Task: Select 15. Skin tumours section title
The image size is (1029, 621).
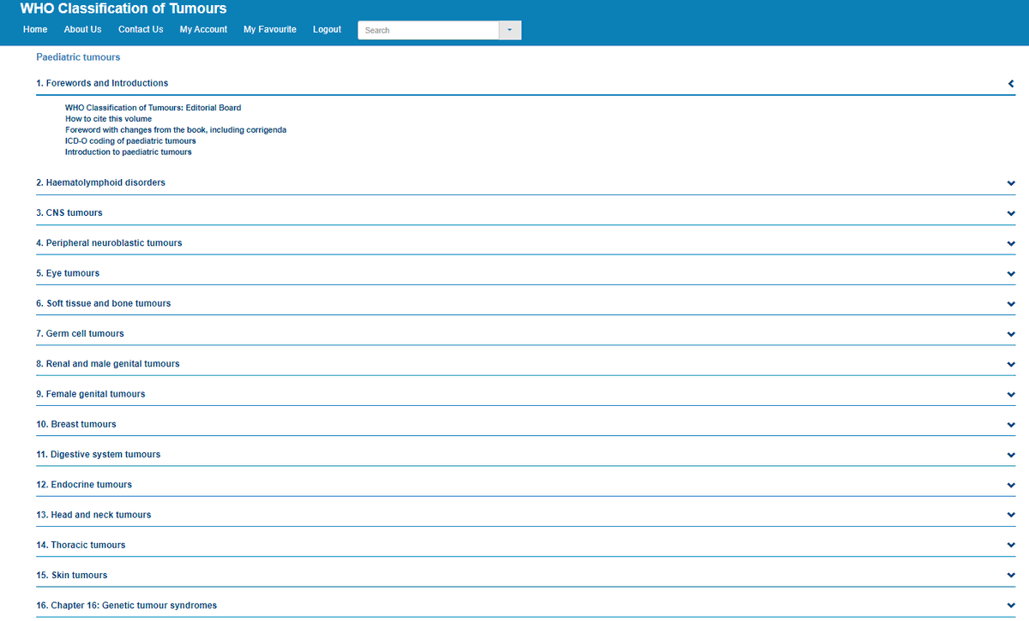Action: [x=72, y=575]
